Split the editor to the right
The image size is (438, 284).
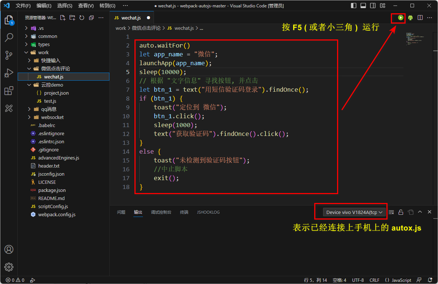click(420, 18)
